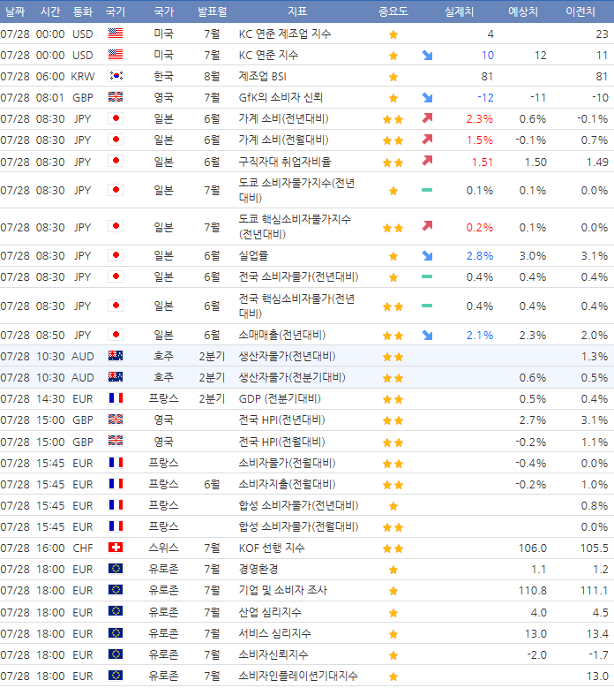
Task: Click the France flag in GDP (전분기대비) row
Action: [116, 398]
